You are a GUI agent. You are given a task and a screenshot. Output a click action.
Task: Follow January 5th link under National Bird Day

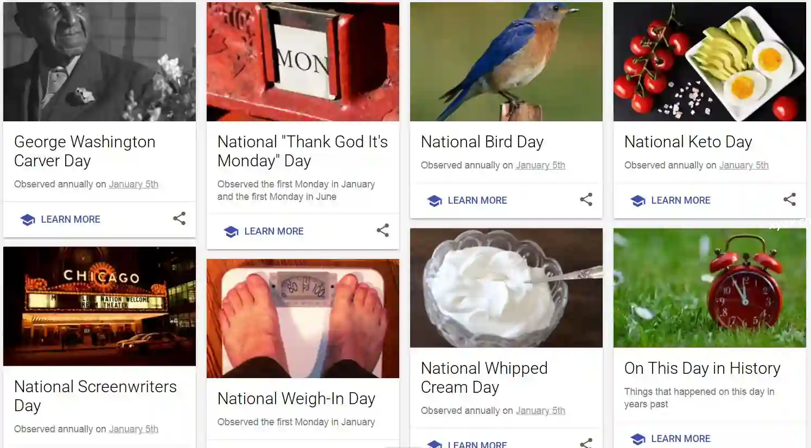coord(540,165)
